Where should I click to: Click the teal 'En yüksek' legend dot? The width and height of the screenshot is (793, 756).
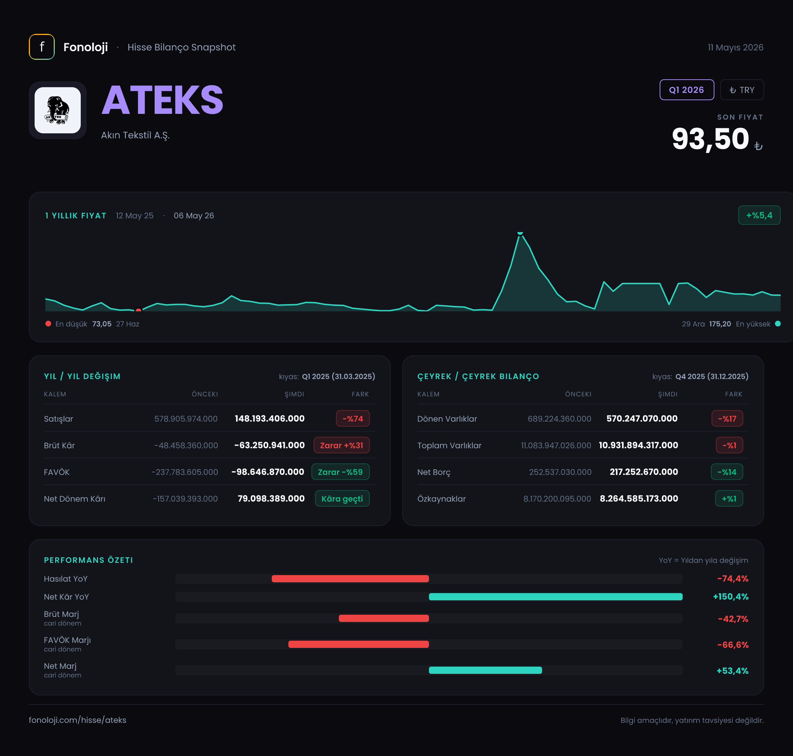click(x=778, y=324)
